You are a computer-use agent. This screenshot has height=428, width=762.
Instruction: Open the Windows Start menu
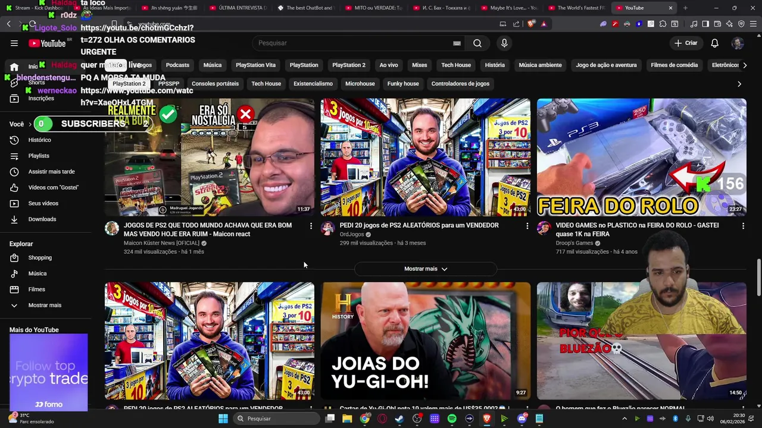[x=223, y=418]
